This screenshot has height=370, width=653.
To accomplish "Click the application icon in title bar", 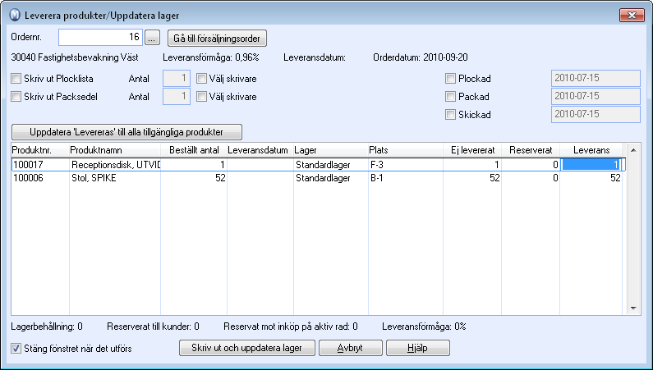I will pos(15,16).
